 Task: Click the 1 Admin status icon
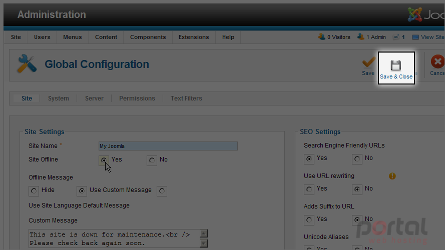361,37
